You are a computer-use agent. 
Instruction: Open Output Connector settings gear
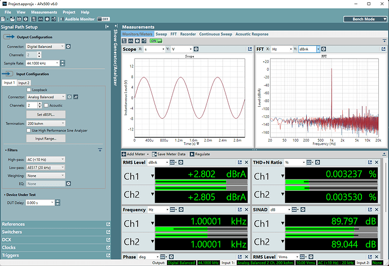pos(68,46)
